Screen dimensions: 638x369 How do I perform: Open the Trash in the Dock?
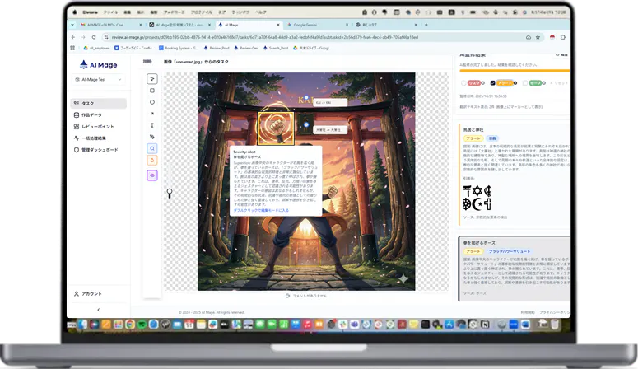point(555,325)
